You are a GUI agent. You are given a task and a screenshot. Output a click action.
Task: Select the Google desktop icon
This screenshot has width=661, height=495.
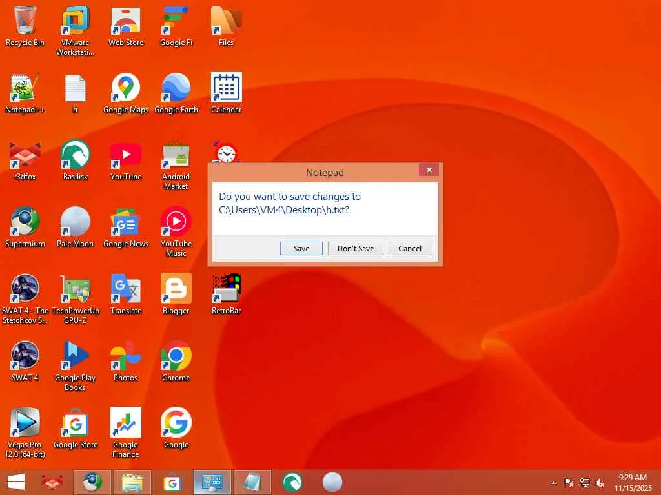176,428
